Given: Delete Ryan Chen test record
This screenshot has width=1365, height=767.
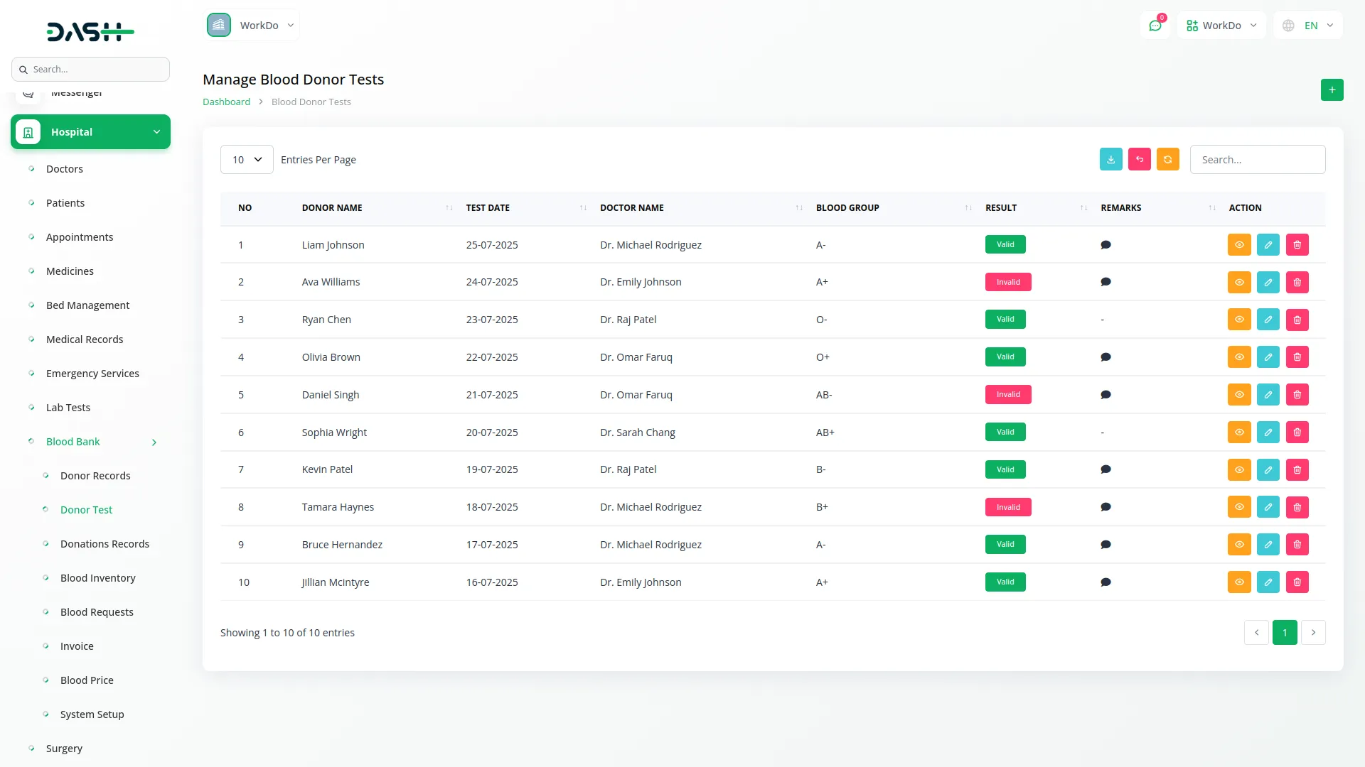Looking at the screenshot, I should click(x=1297, y=320).
